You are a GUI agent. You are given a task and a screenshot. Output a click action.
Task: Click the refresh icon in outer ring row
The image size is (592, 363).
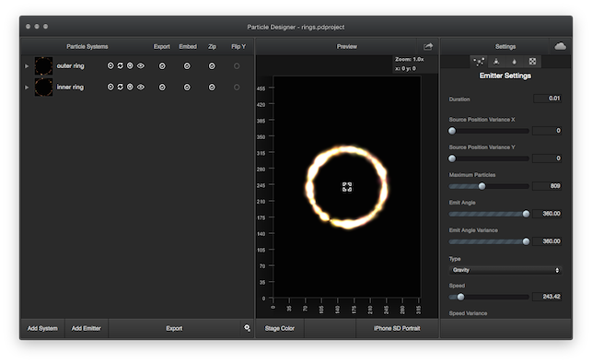click(120, 65)
